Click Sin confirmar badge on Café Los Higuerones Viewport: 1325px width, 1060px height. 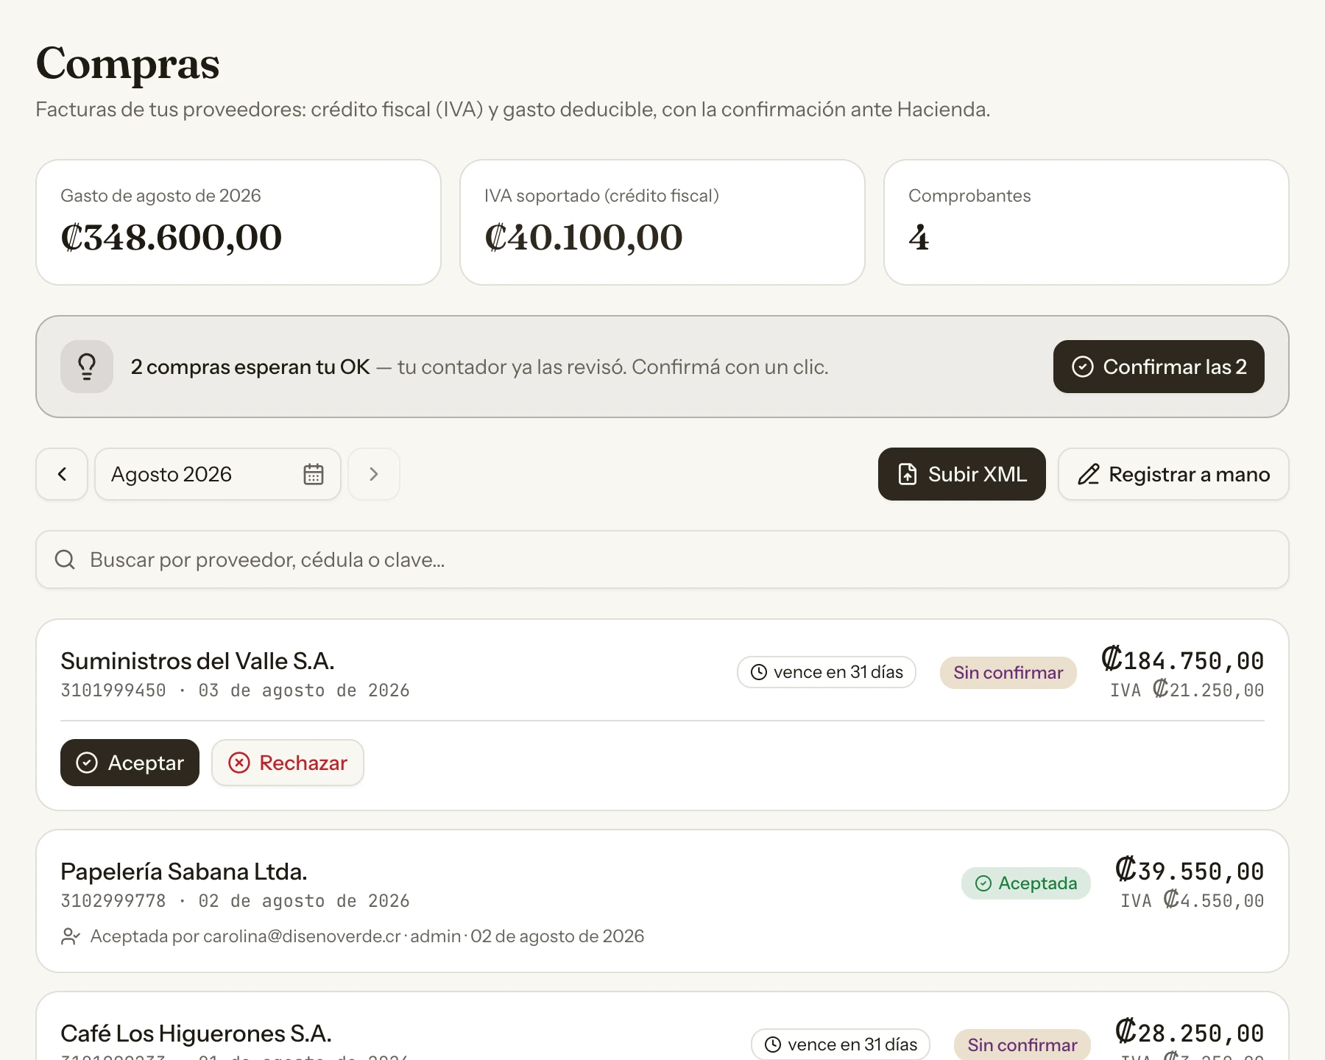[1022, 1045]
